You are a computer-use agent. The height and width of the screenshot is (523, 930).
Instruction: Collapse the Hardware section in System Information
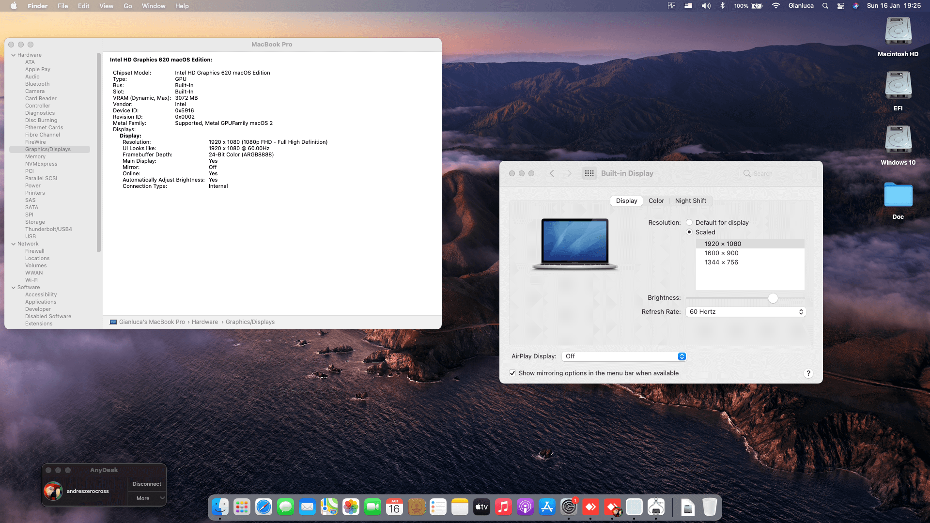point(13,55)
